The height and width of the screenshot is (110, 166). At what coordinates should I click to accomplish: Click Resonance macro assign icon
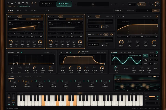click(x=32, y=81)
